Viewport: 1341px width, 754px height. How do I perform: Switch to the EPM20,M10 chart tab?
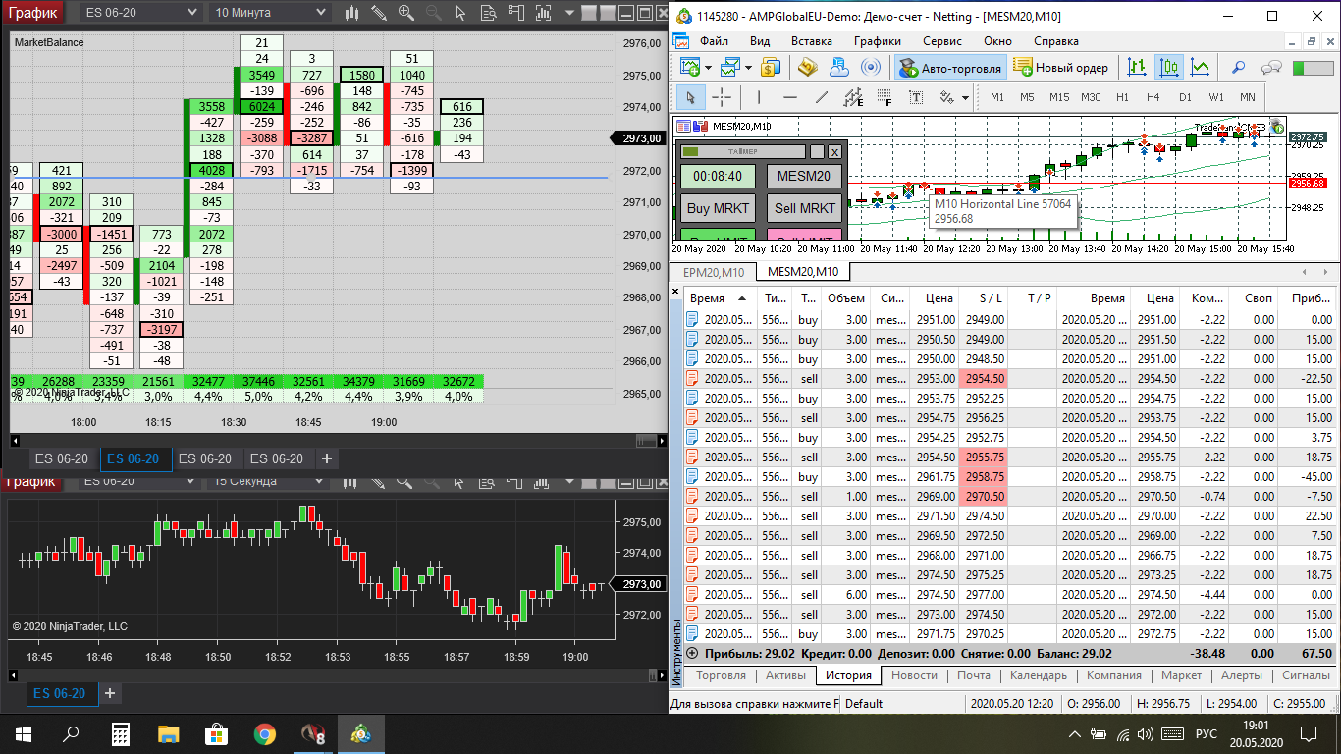tap(714, 272)
